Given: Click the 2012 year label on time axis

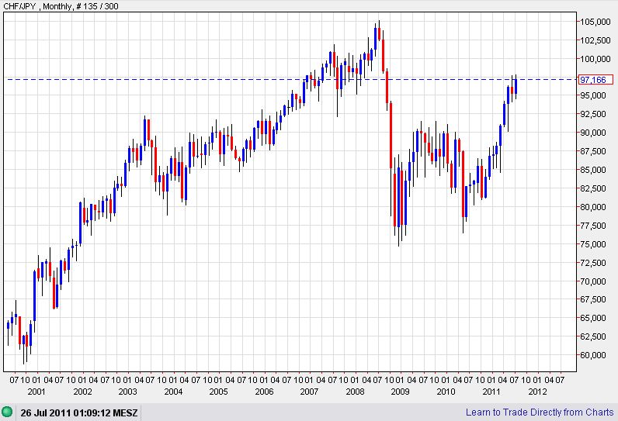Looking at the screenshot, I should coord(537,392).
